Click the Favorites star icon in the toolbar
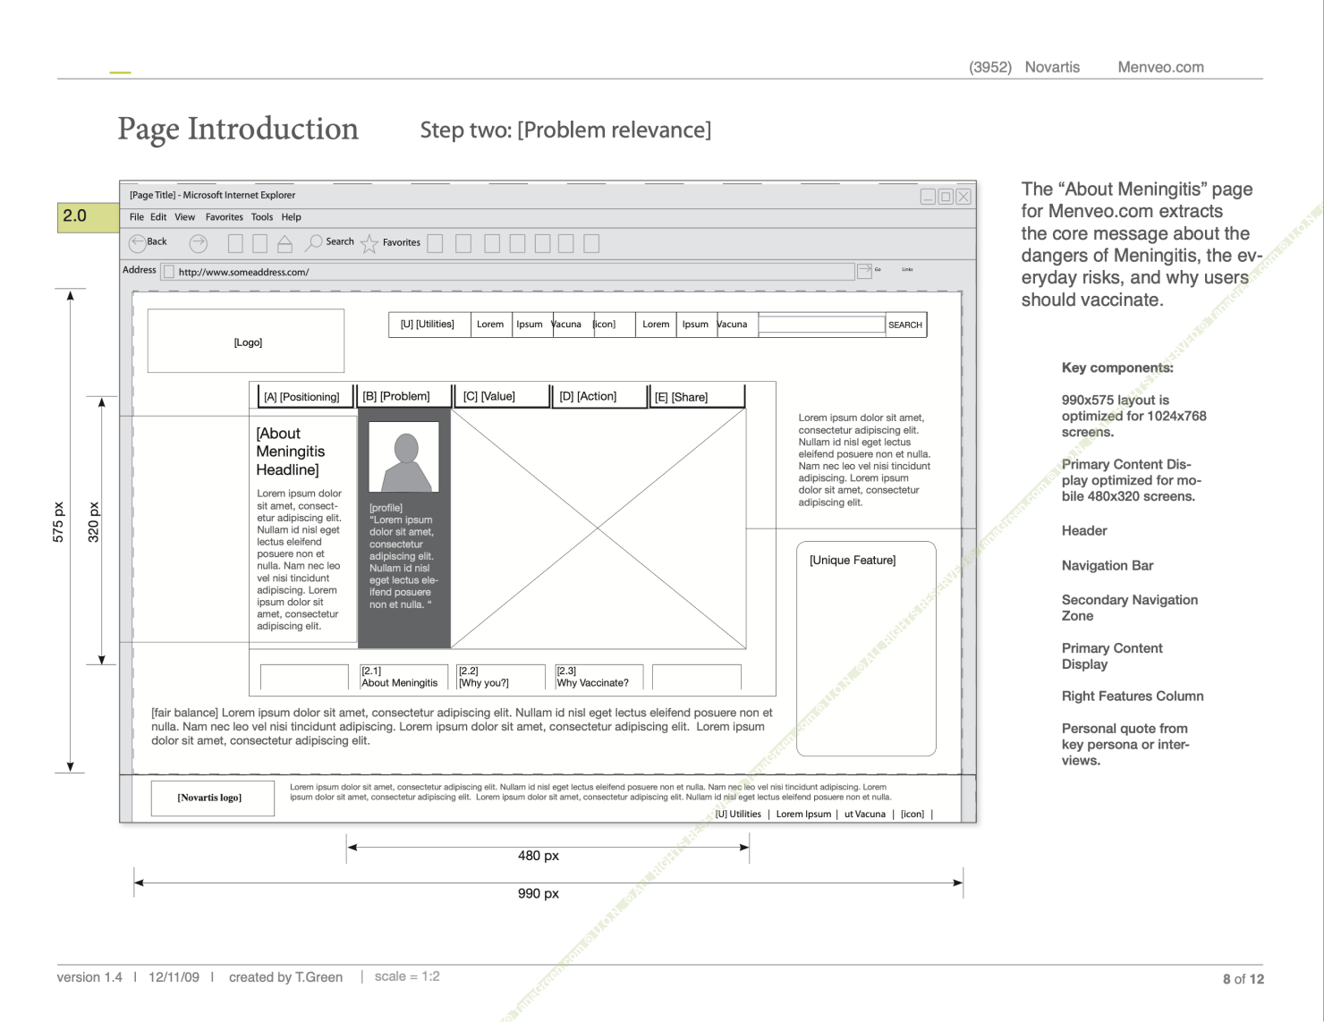The height and width of the screenshot is (1022, 1324). point(369,243)
